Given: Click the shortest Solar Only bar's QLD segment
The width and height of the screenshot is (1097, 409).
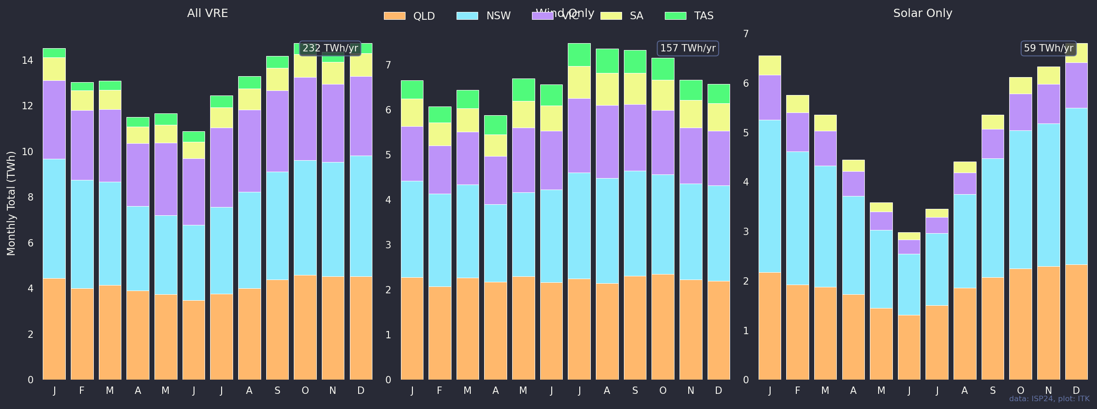Looking at the screenshot, I should pyautogui.click(x=909, y=347).
